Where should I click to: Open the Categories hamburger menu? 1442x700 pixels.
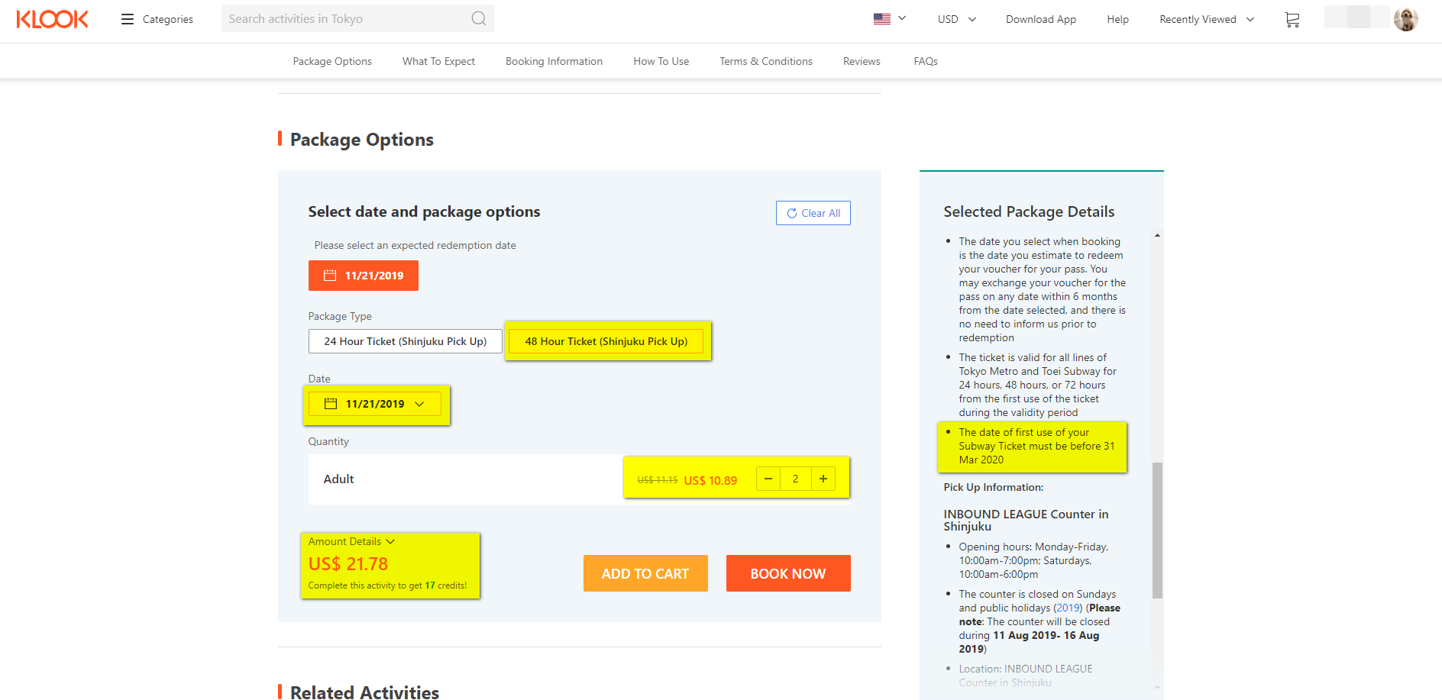tap(127, 19)
